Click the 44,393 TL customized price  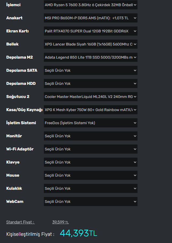pyautogui.click(x=78, y=233)
